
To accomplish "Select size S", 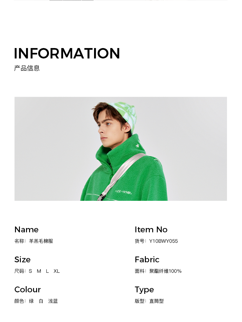I will pyautogui.click(x=30, y=271).
